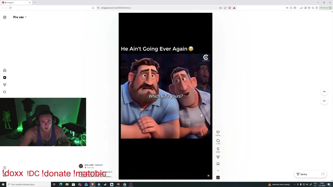
Task: Launch Microsoft Edge from the taskbar
Action: pyautogui.click(x=61, y=184)
